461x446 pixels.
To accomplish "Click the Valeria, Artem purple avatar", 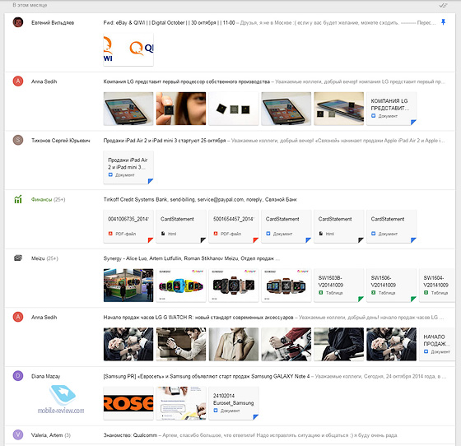I will click(x=18, y=434).
